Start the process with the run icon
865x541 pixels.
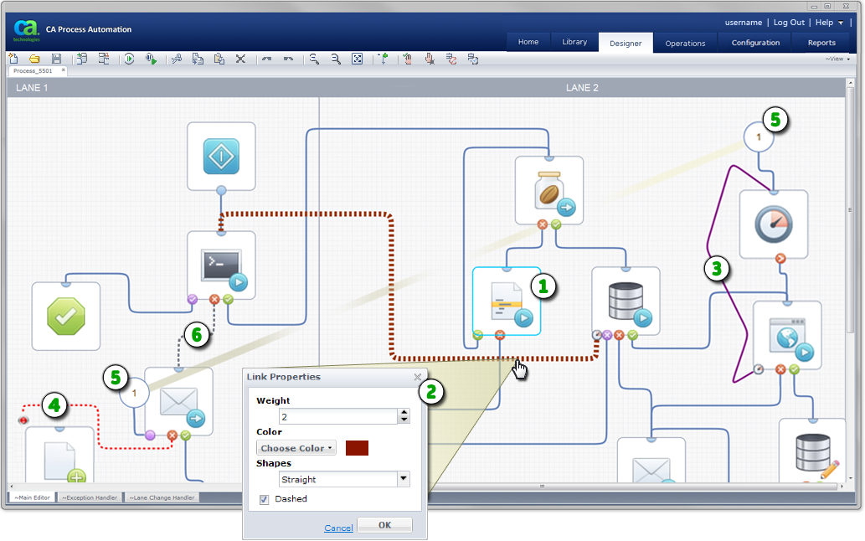click(x=131, y=58)
